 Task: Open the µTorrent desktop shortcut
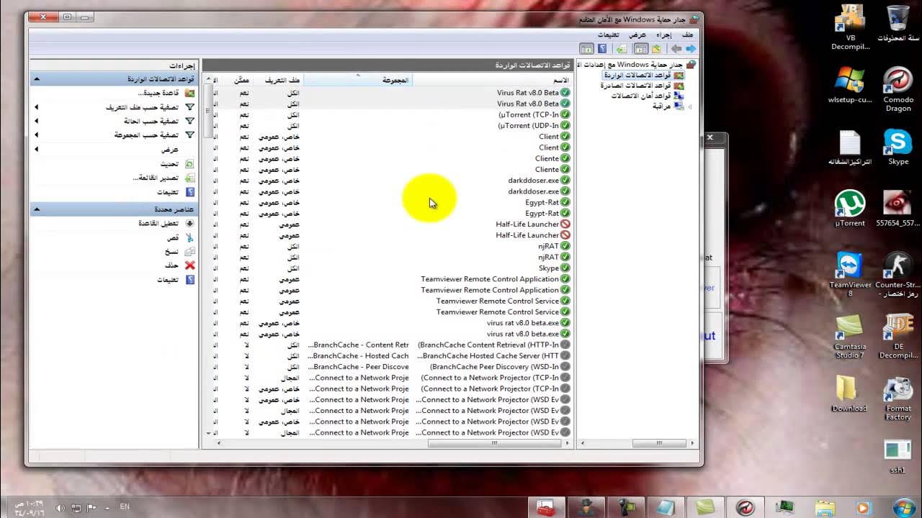point(850,209)
